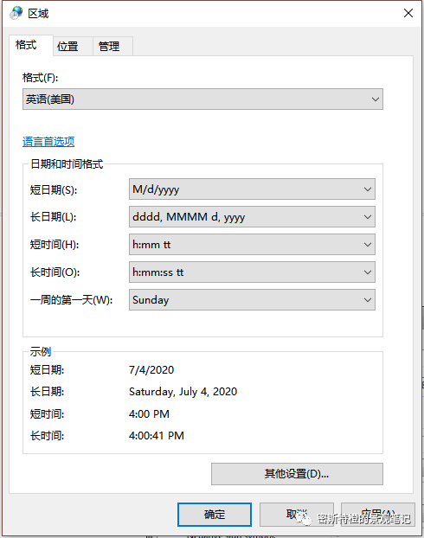
Task: Click the 其他设置(D)... button
Action: pyautogui.click(x=297, y=474)
